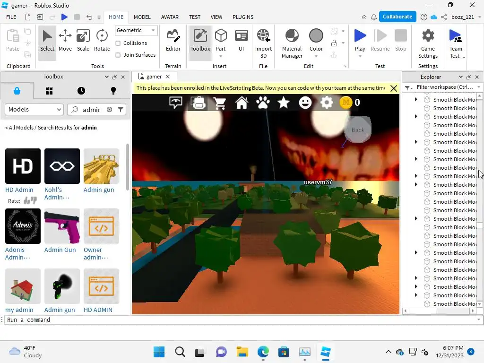Switch to the VIEW ribbon tab
The height and width of the screenshot is (363, 484).
[x=216, y=17]
